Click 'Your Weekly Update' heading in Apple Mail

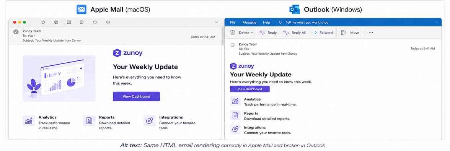pyautogui.click(x=145, y=67)
